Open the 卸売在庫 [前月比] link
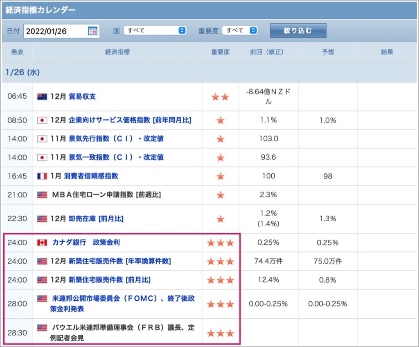 96,219
